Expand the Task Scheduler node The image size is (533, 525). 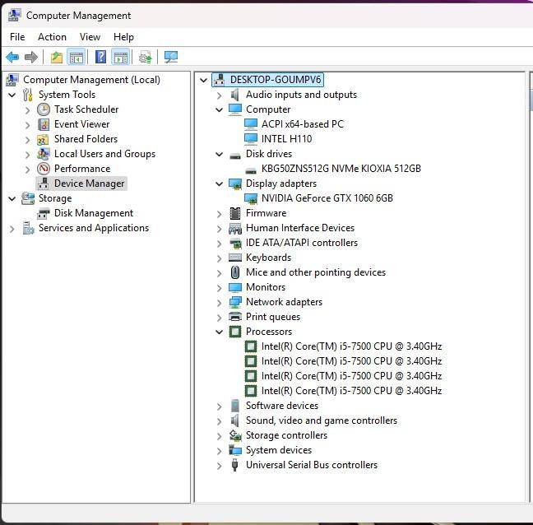tap(27, 109)
